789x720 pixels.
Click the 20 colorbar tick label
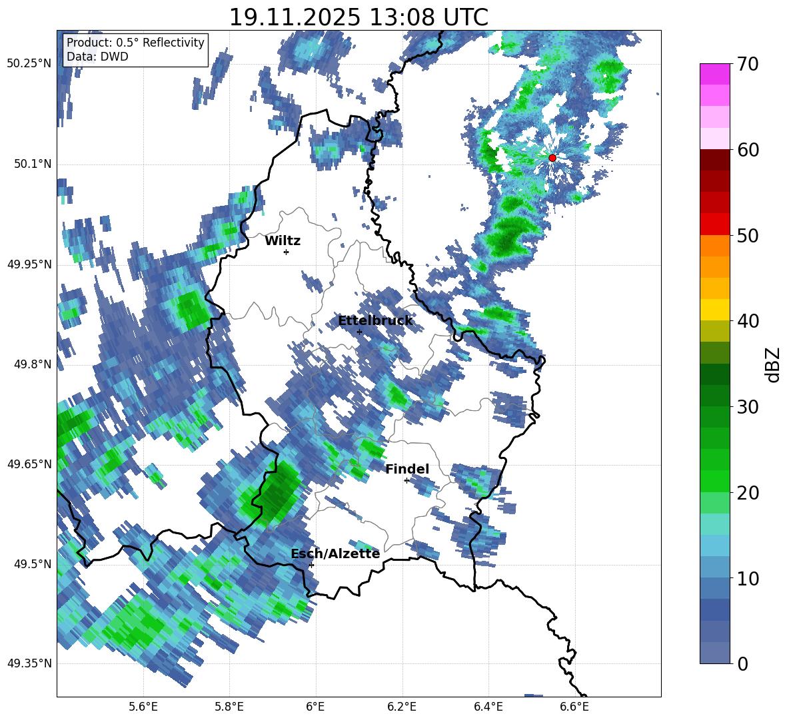point(748,493)
